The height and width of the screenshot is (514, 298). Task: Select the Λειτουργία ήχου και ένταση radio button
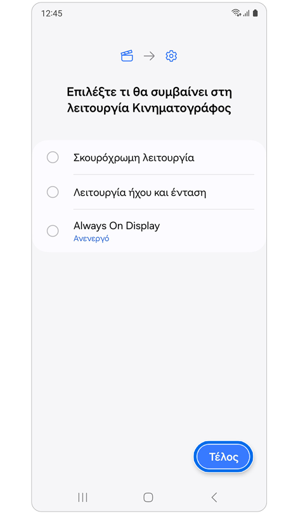pyautogui.click(x=53, y=192)
